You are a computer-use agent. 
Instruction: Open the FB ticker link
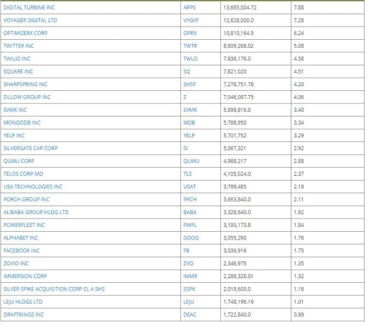pyautogui.click(x=186, y=251)
